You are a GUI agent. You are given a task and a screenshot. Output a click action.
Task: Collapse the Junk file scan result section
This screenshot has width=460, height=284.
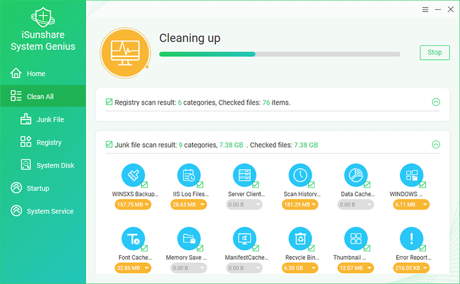pyautogui.click(x=436, y=144)
